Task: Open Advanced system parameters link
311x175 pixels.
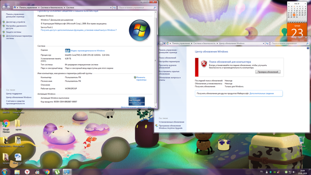Action: (19, 37)
